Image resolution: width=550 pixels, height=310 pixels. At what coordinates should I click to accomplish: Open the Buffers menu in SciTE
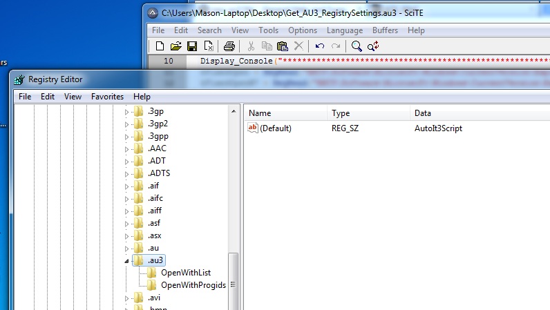click(x=385, y=30)
